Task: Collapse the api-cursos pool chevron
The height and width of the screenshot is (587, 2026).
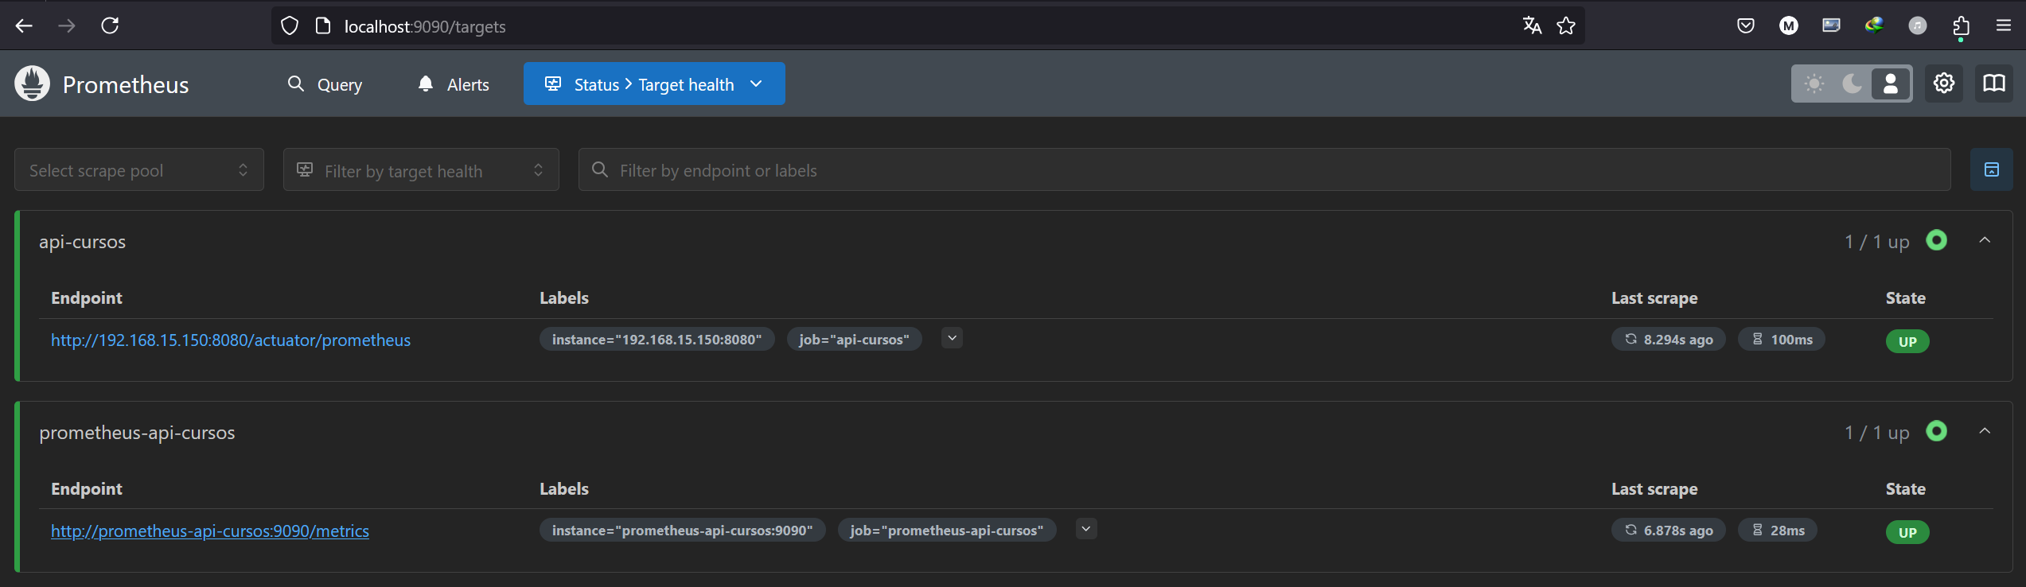Action: click(x=1985, y=240)
